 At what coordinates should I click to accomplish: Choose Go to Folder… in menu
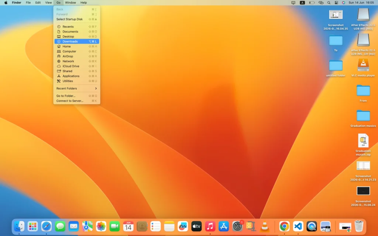click(77, 96)
